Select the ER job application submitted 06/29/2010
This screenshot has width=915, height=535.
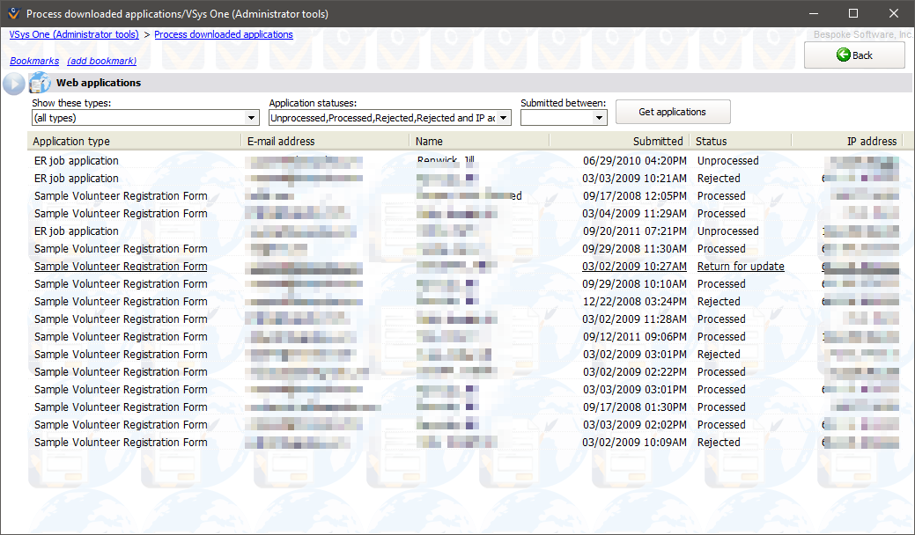[77, 161]
